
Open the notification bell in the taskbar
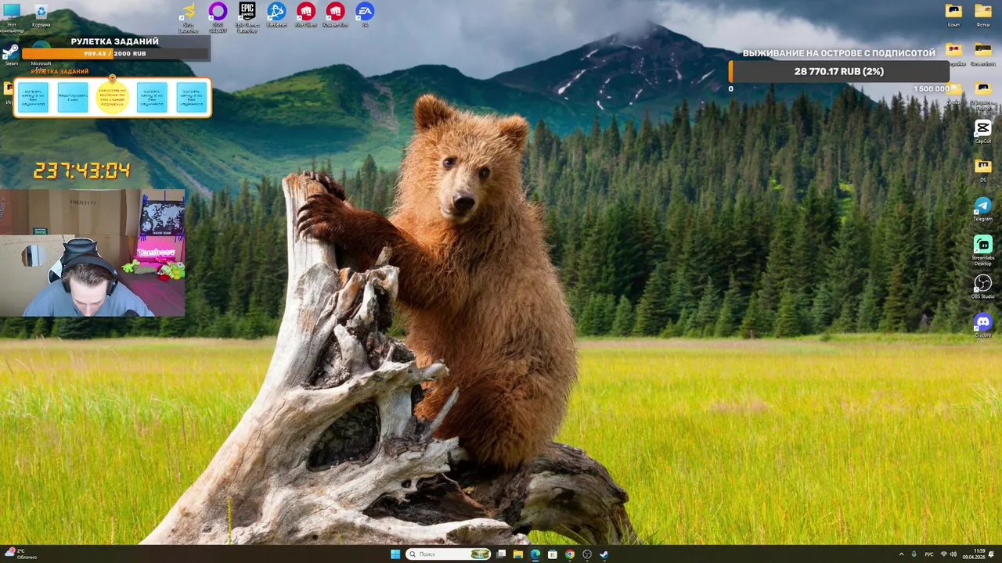[x=991, y=554]
